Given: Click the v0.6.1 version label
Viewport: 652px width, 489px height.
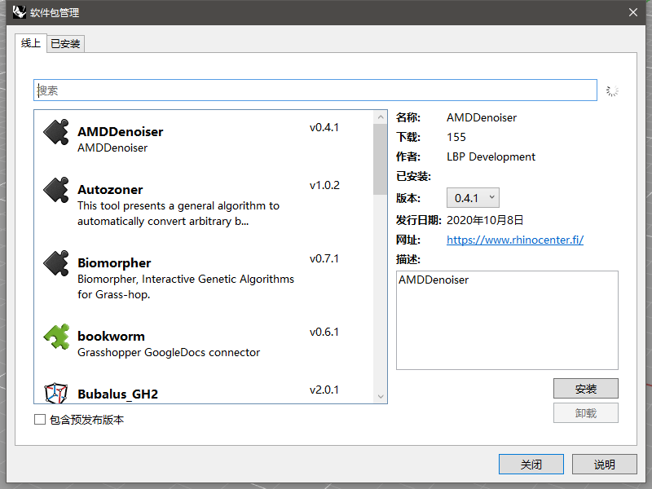Looking at the screenshot, I should pos(324,332).
